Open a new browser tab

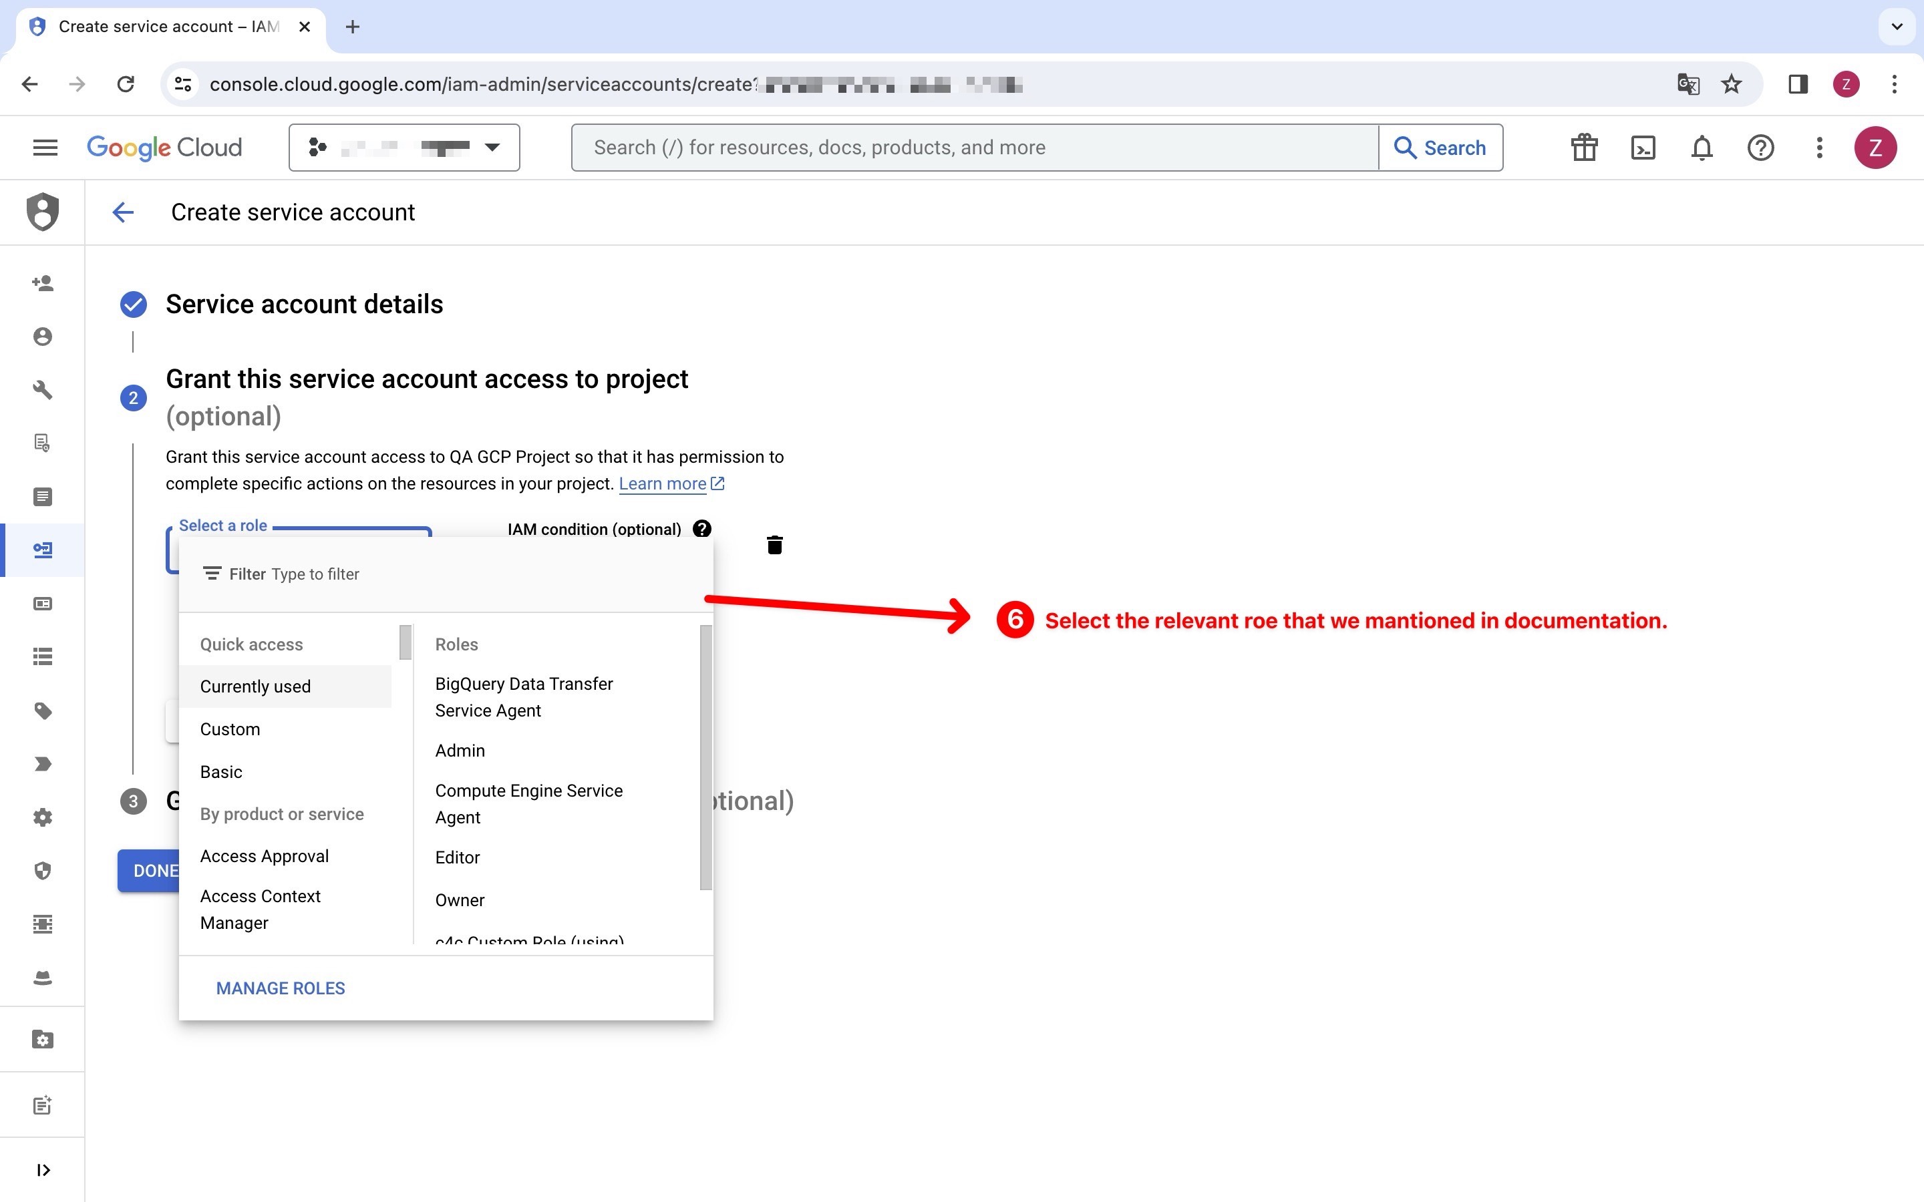[x=352, y=27]
